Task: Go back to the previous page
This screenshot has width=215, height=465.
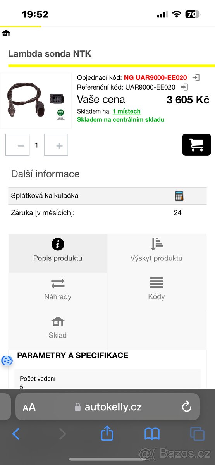Action: (16, 434)
